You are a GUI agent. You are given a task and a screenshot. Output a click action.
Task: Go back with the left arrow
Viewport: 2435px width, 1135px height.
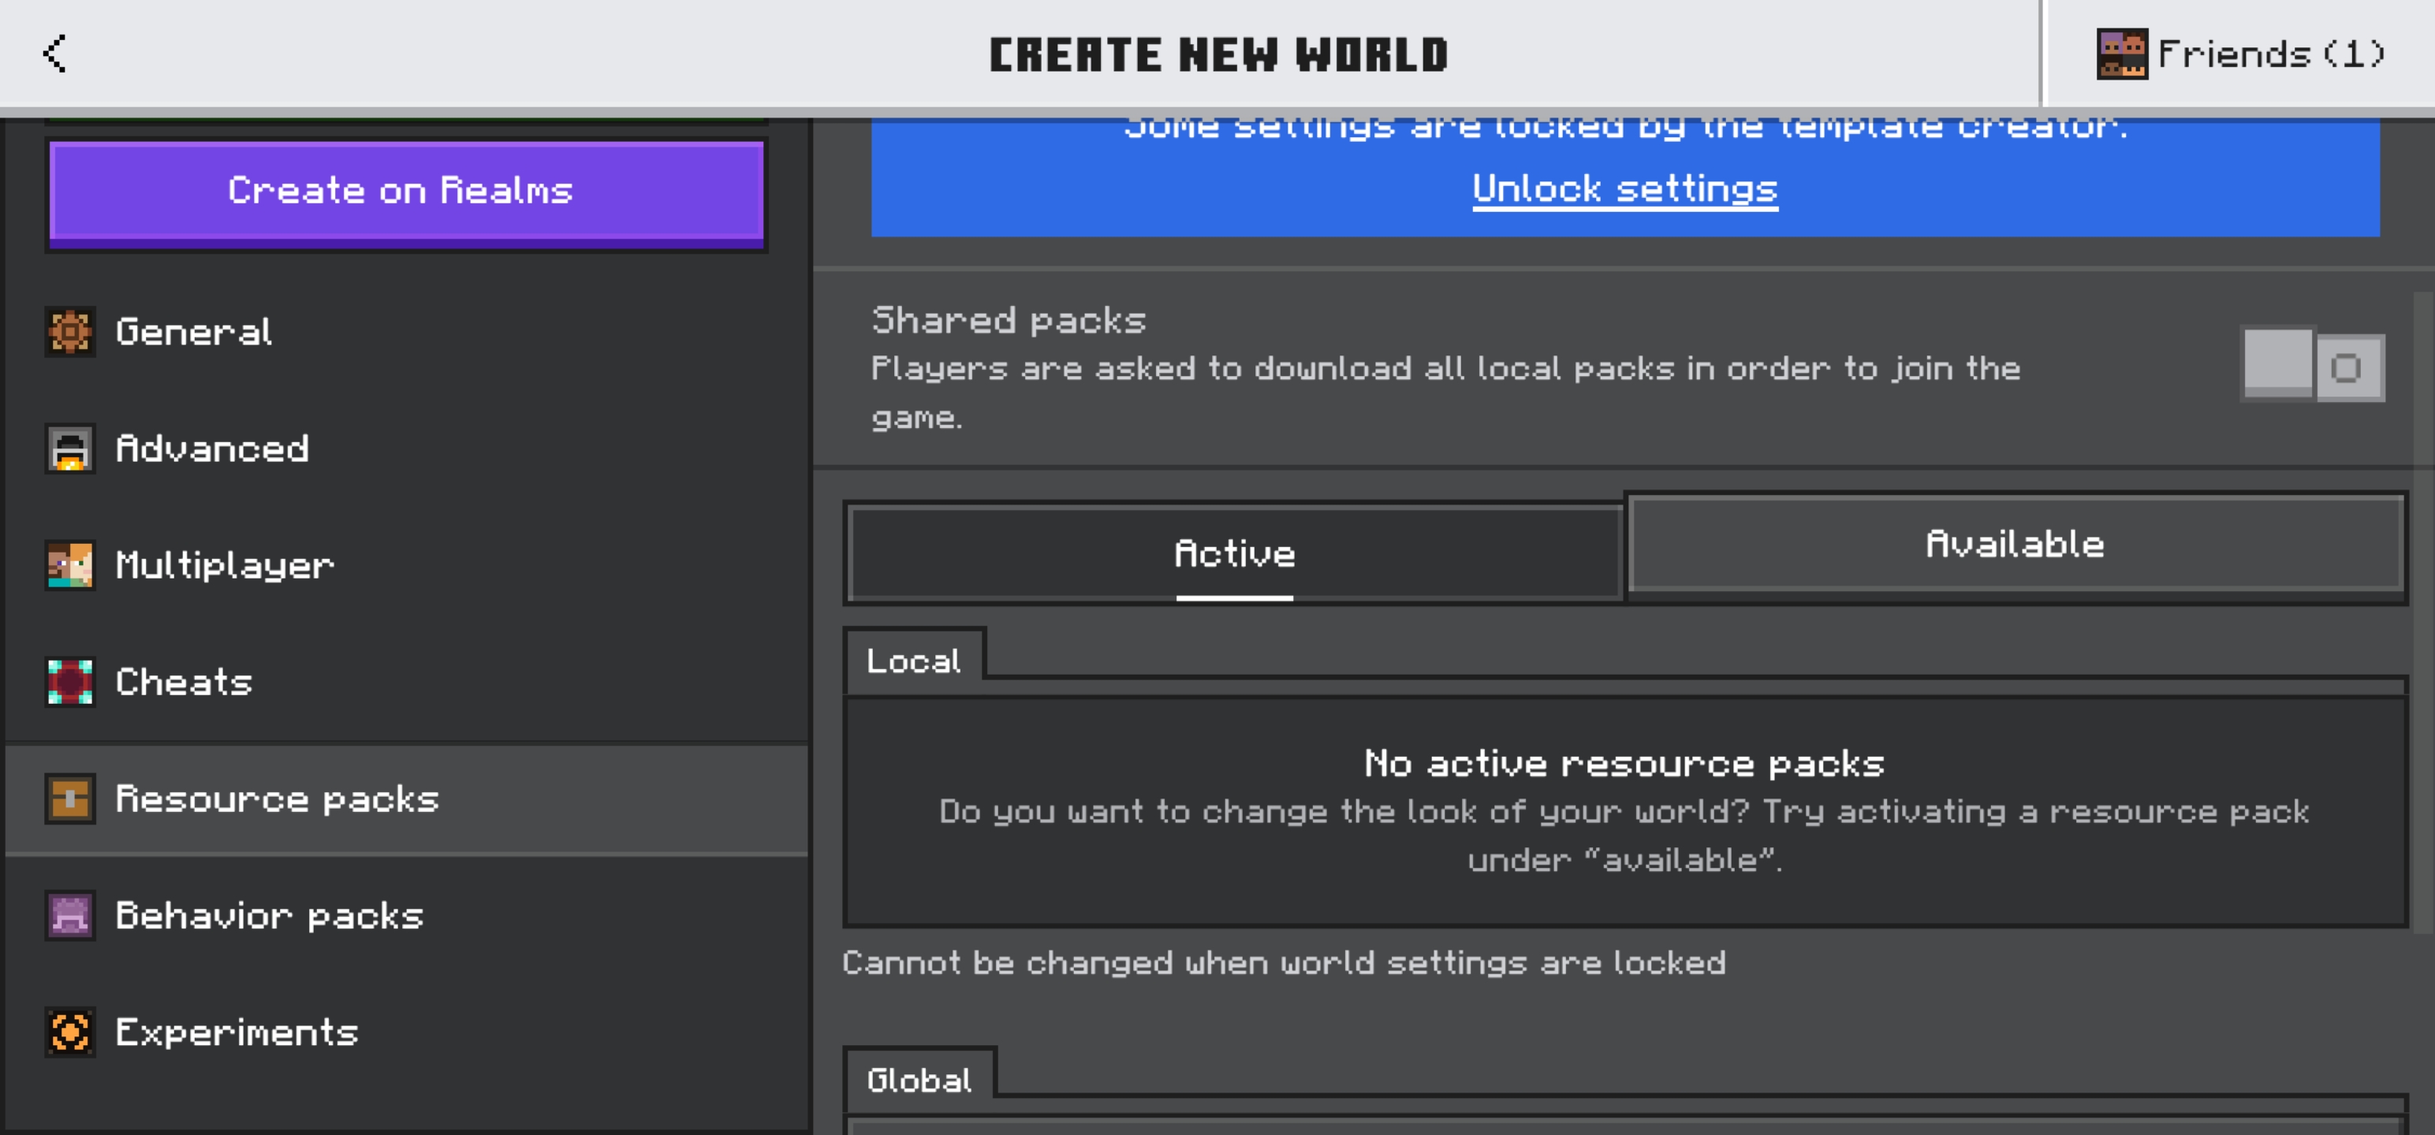[55, 54]
